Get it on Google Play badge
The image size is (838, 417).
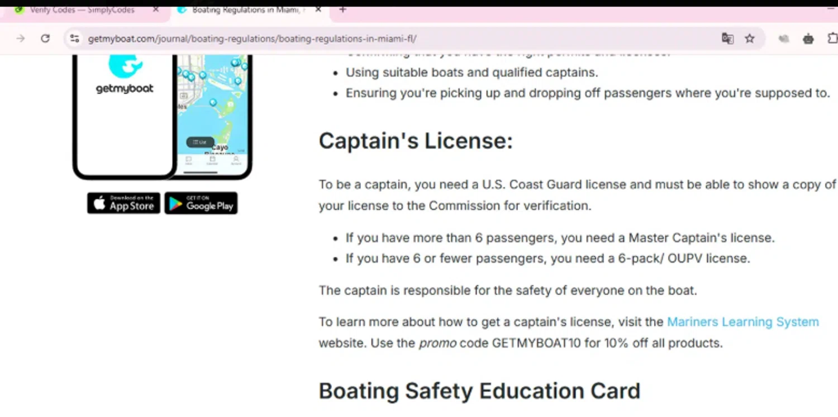[x=201, y=203]
